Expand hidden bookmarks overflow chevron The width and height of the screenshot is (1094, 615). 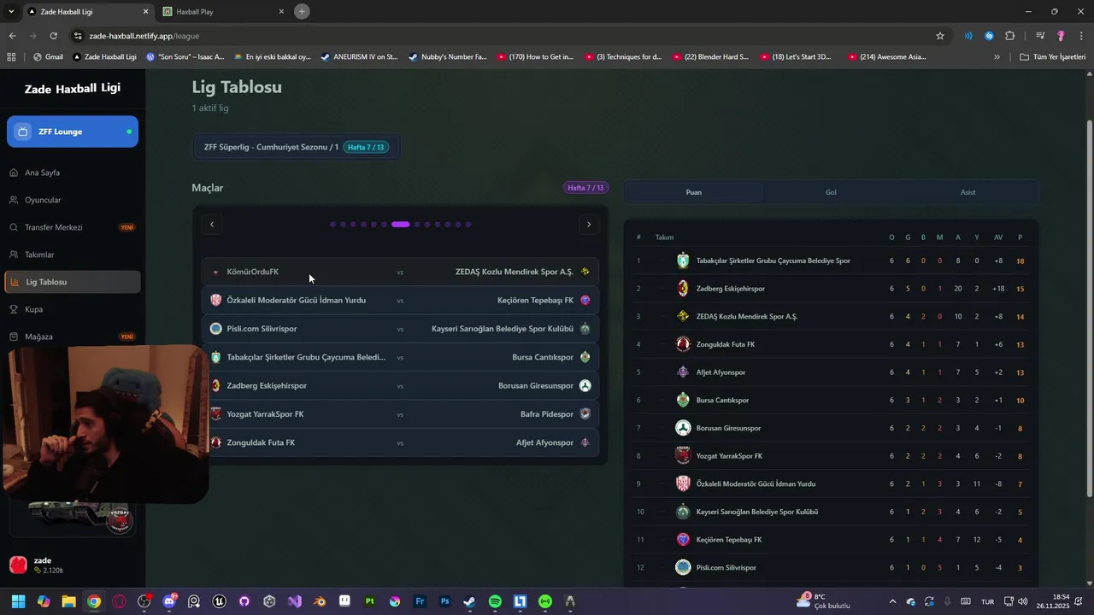pos(997,57)
